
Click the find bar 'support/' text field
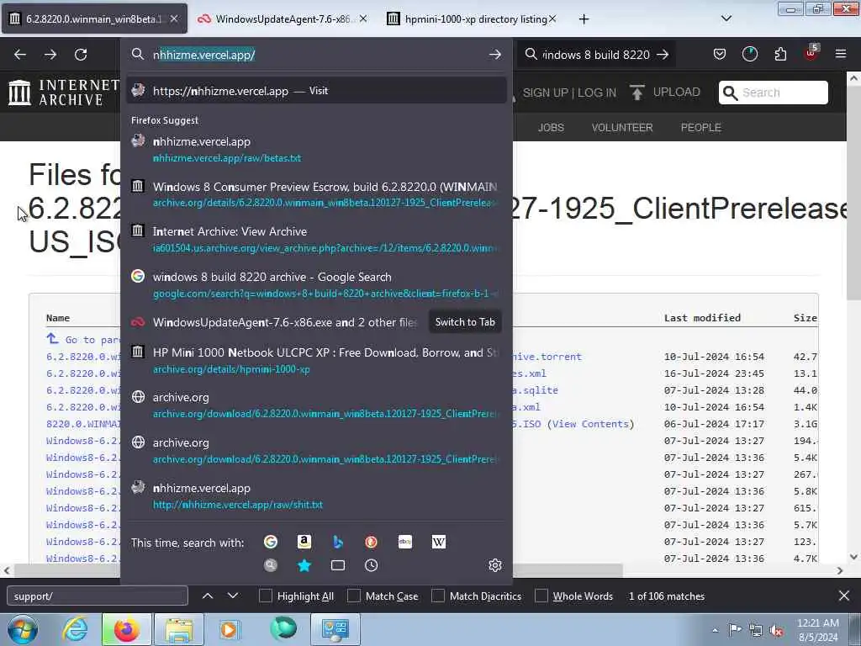click(x=98, y=596)
